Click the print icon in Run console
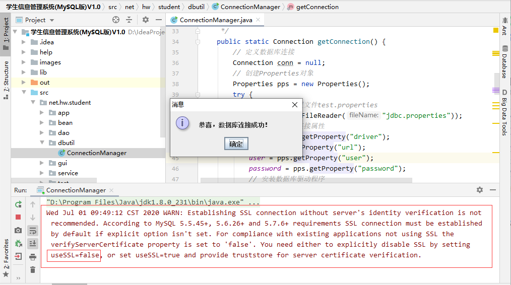The image size is (511, 285). (x=33, y=257)
